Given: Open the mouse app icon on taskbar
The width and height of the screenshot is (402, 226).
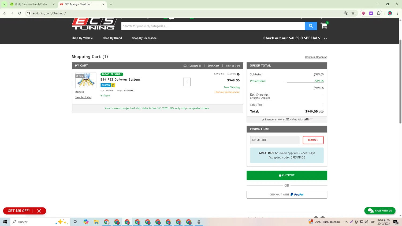Looking at the screenshot, I should pos(199,222).
